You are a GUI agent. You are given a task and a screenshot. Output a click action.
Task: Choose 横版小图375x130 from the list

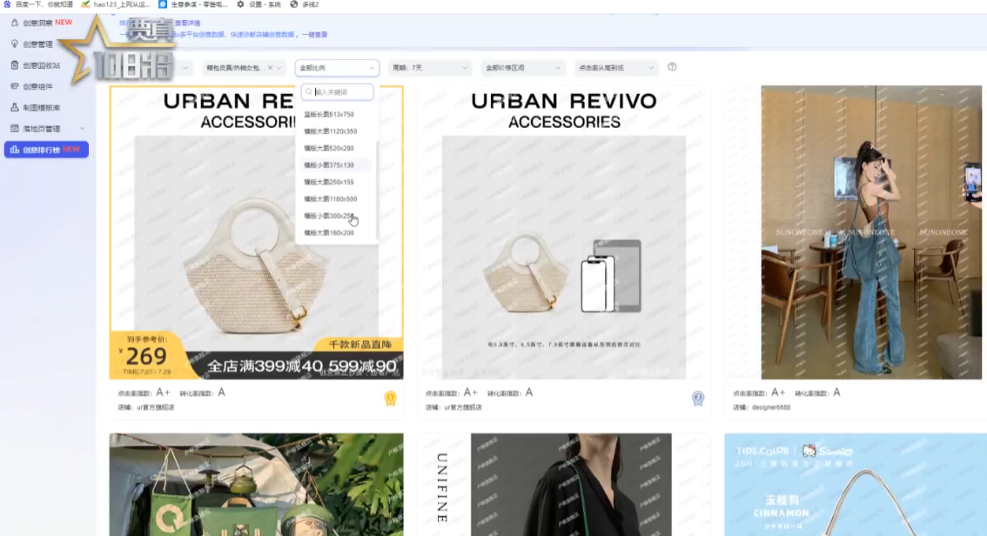click(x=329, y=165)
